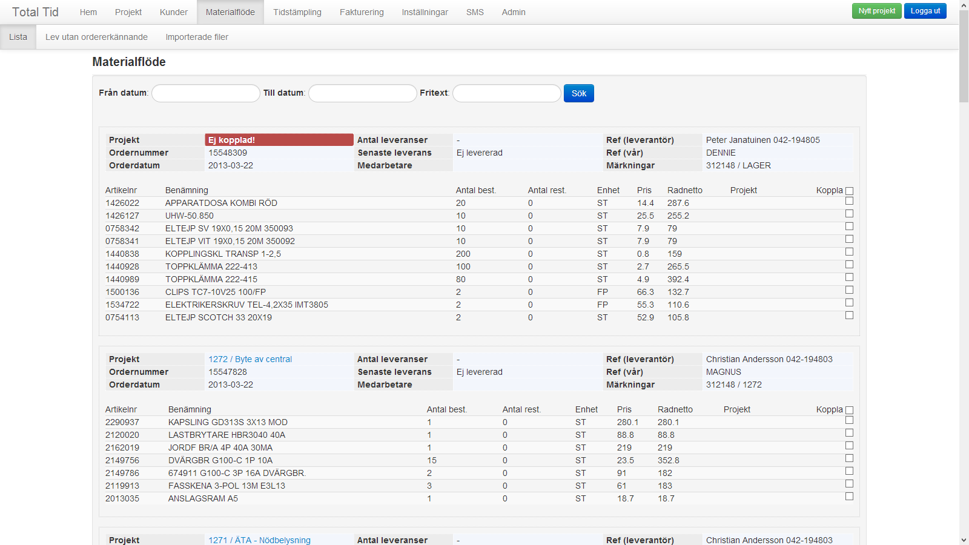
Task: Click the Från datum input field
Action: click(x=205, y=93)
